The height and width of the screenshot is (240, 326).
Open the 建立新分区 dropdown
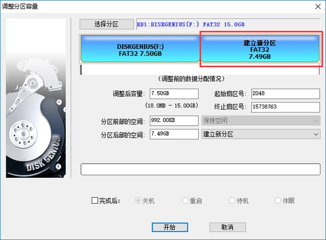tap(261, 134)
